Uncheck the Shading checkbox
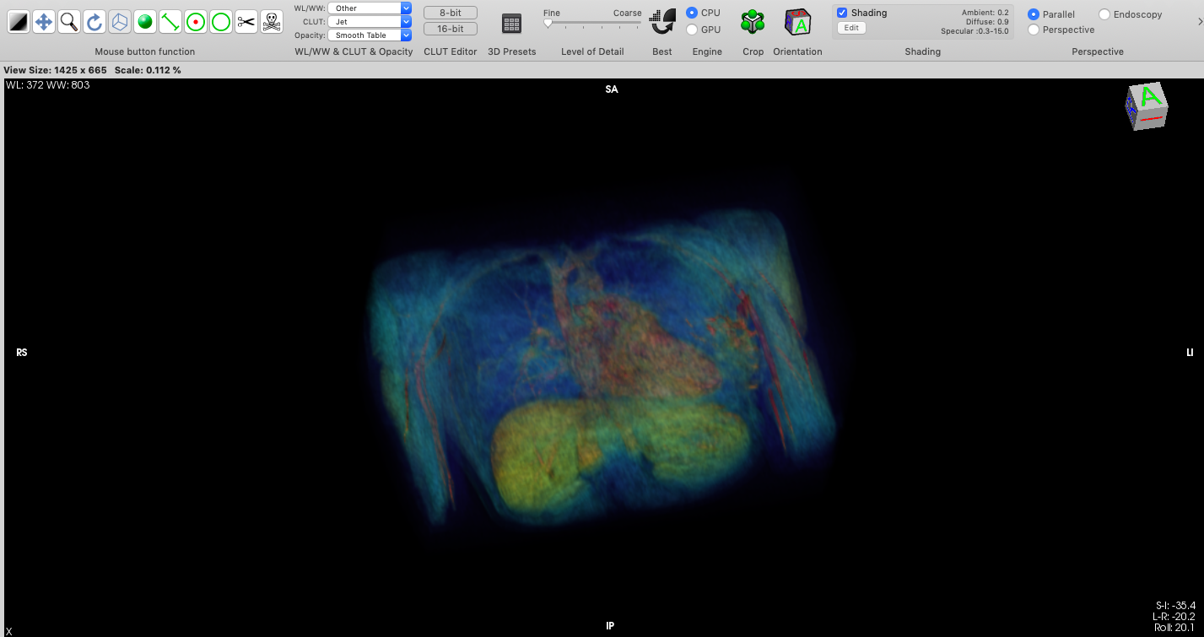 tap(842, 13)
